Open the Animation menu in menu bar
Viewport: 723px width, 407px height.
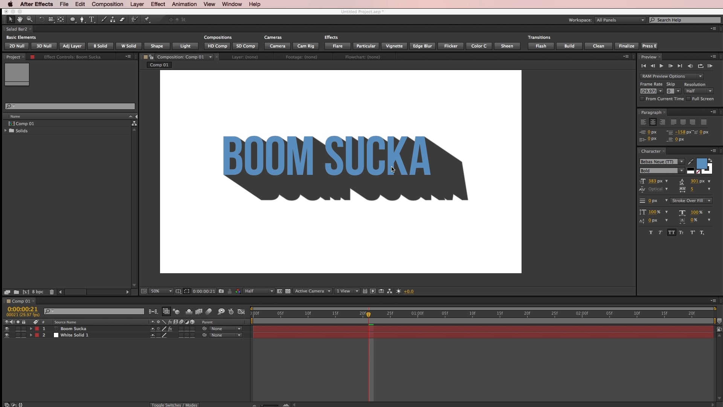184,4
